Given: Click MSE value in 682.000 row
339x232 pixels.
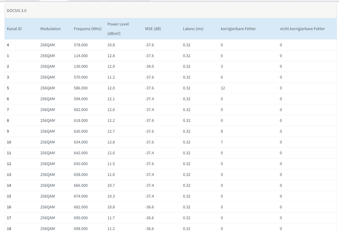Looking at the screenshot, I should [x=149, y=207].
